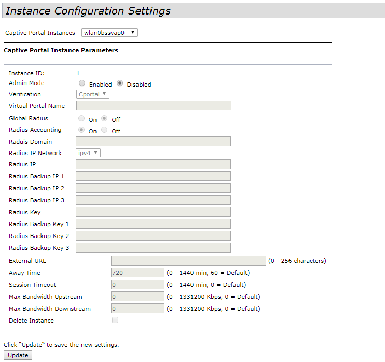Click the Radius Key text box
Screen dimensions: 385x362
pos(153,212)
